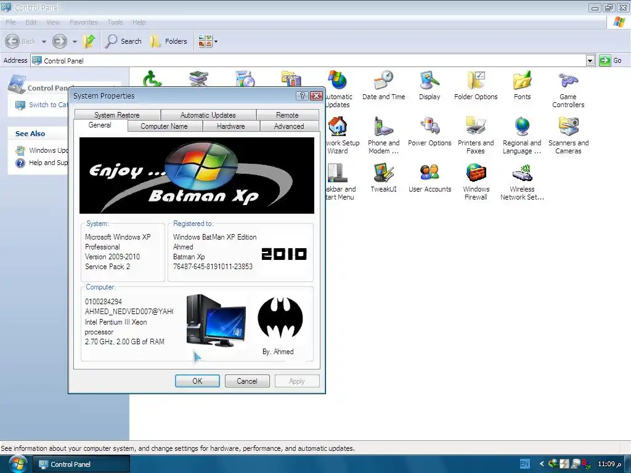Open Printers and Faxes icon

click(x=476, y=135)
